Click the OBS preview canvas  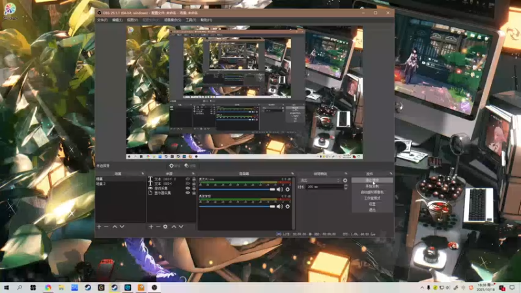tap(244, 92)
